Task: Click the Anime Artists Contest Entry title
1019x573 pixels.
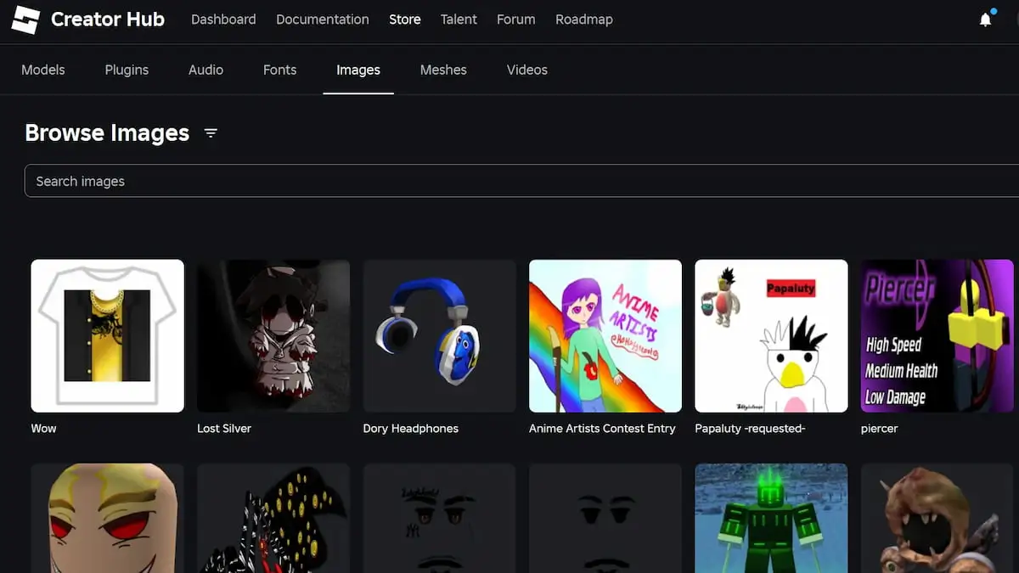Action: [x=602, y=429]
